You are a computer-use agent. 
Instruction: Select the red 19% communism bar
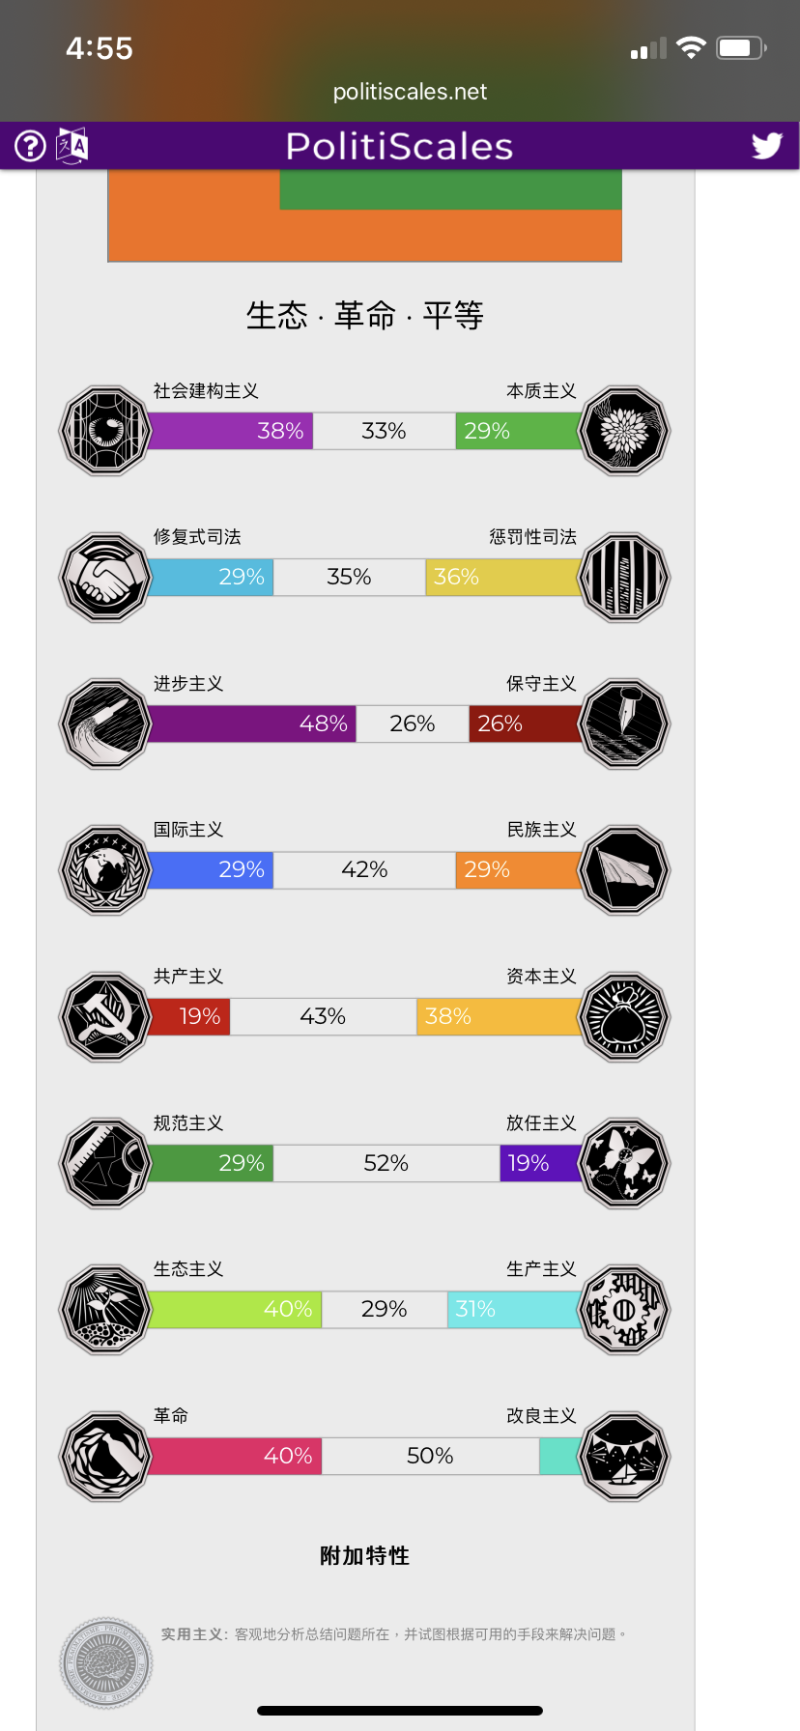tap(188, 1016)
